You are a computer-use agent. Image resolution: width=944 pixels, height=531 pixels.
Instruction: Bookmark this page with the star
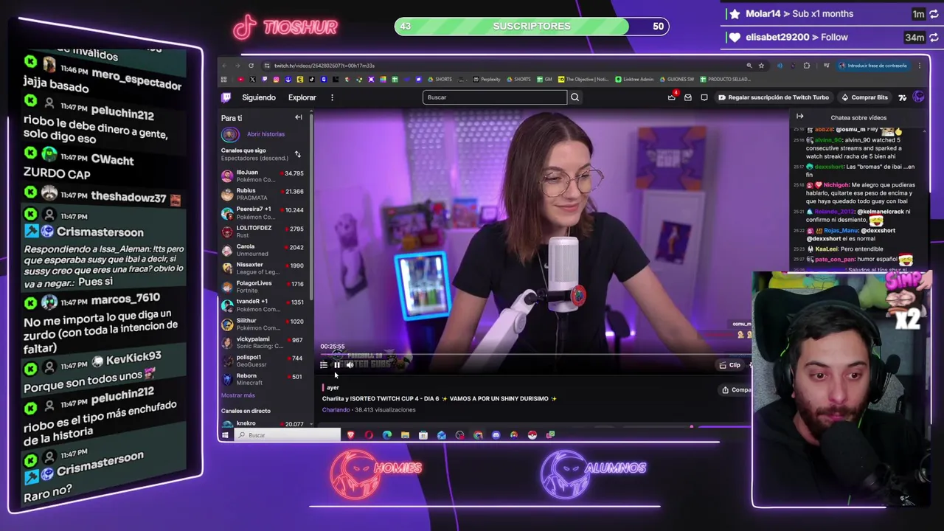(761, 66)
